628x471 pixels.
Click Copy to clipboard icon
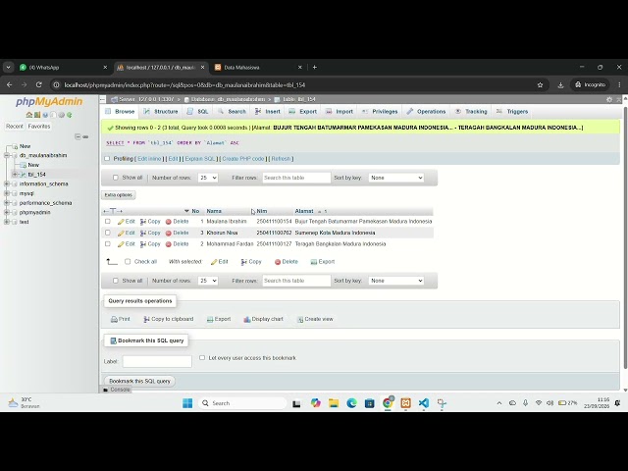click(x=146, y=319)
